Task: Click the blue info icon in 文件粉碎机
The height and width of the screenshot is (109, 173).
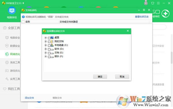Action: pos(23,17)
